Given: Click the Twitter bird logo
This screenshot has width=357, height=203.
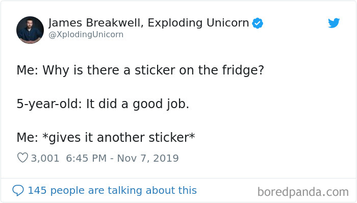Looking at the screenshot, I should 334,23.
